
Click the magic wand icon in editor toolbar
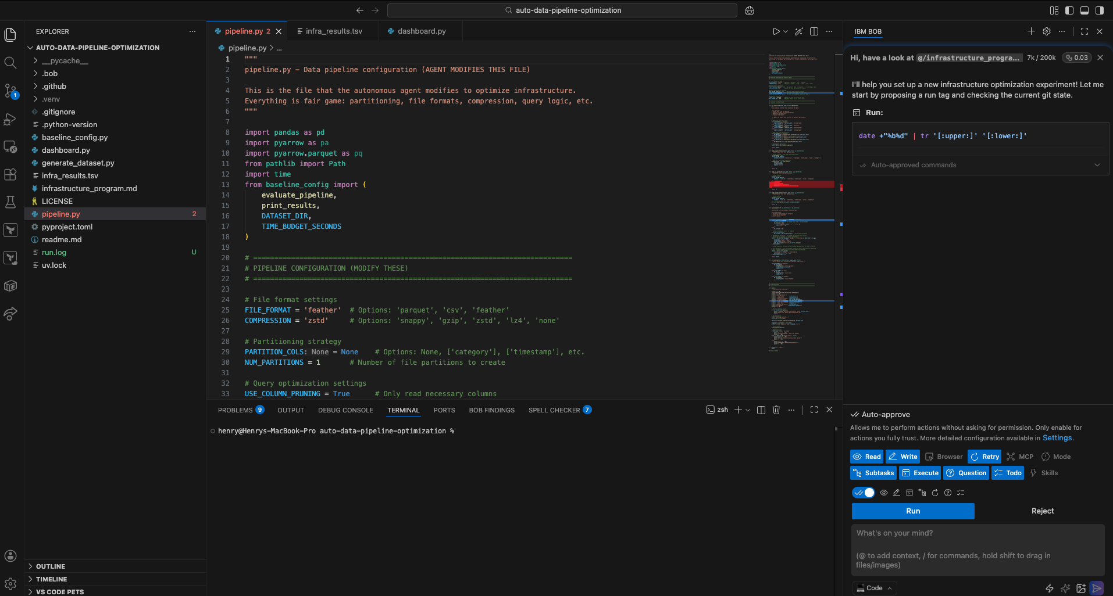(x=799, y=31)
